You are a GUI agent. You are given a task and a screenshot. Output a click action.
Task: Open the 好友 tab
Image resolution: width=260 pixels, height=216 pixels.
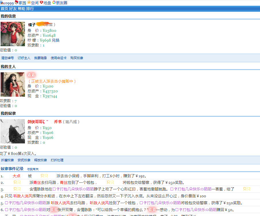pyautogui.click(x=13, y=9)
